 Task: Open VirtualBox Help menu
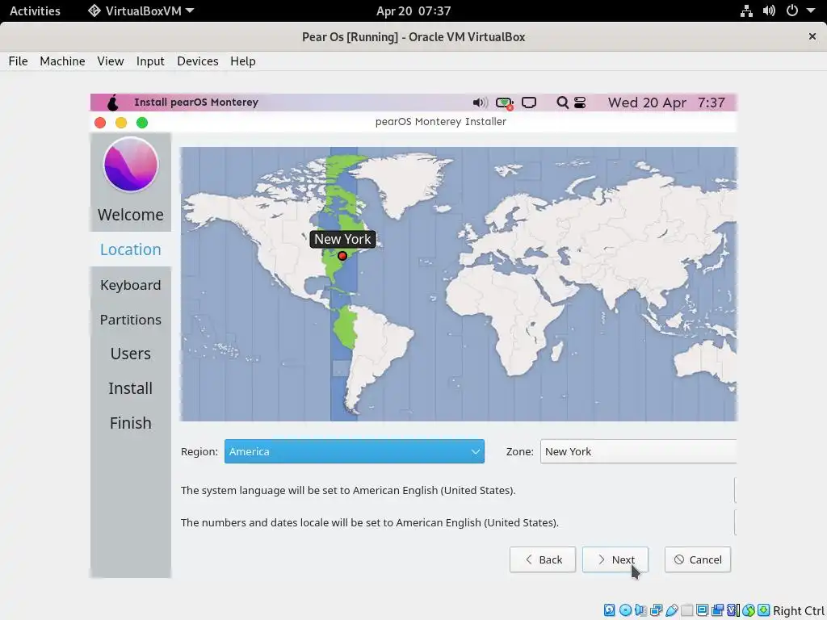[x=243, y=61]
